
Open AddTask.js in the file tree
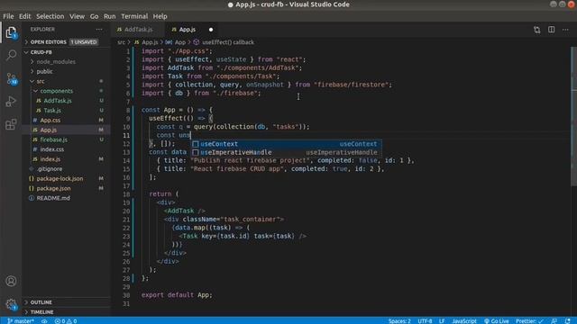(58, 101)
